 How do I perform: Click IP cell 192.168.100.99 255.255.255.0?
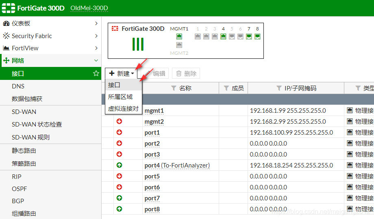coord(291,132)
